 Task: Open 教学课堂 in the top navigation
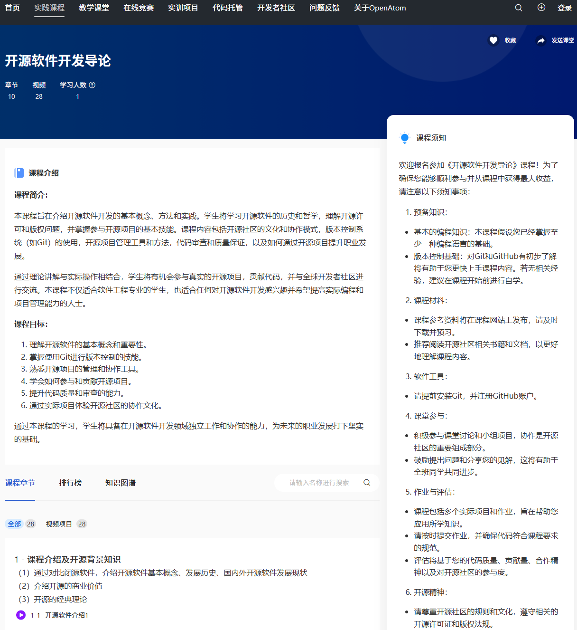(94, 8)
